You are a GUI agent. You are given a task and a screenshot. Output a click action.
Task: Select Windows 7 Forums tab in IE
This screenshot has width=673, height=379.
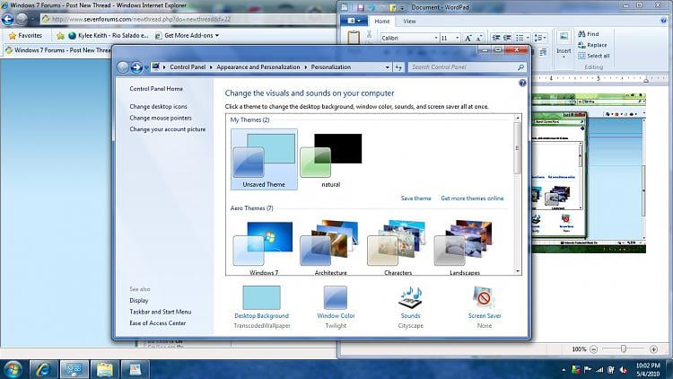[57, 50]
